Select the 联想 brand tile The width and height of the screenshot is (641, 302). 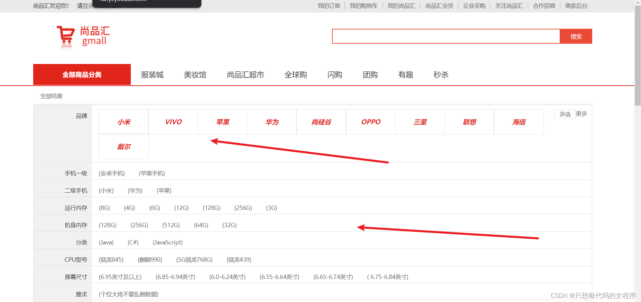470,122
